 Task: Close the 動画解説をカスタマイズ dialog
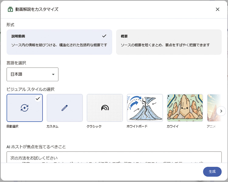[x=217, y=9]
